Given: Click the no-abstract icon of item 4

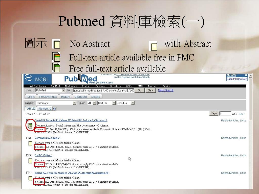Looking at the screenshot, I should tap(30, 178).
